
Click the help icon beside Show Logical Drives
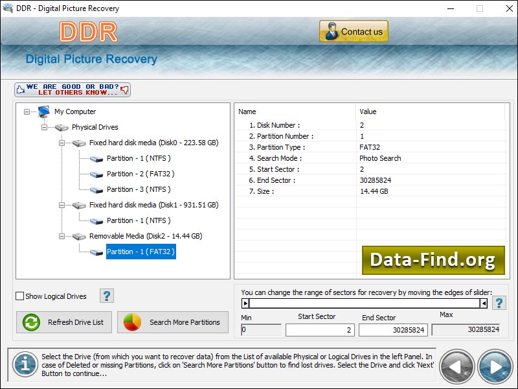coord(106,296)
